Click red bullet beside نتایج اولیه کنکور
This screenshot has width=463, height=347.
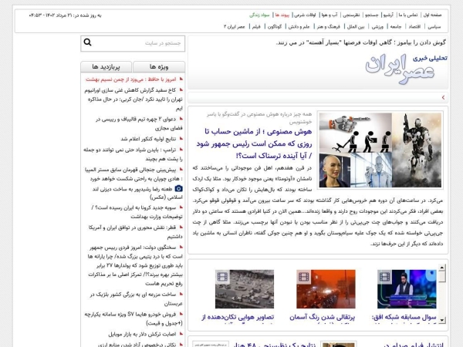181,138
